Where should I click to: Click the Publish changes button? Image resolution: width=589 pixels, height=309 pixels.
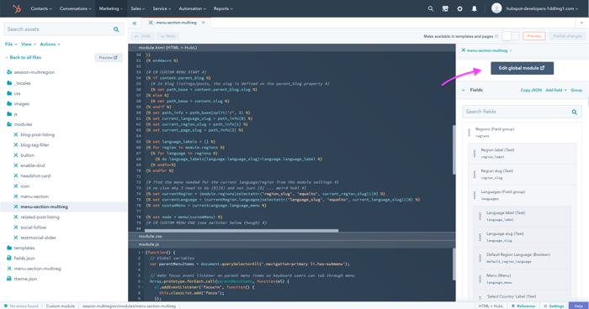tap(567, 36)
